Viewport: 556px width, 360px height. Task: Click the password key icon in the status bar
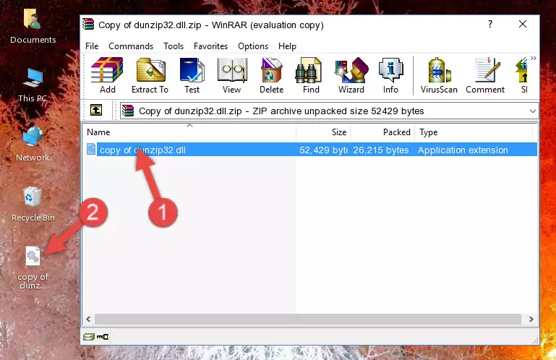point(103,337)
